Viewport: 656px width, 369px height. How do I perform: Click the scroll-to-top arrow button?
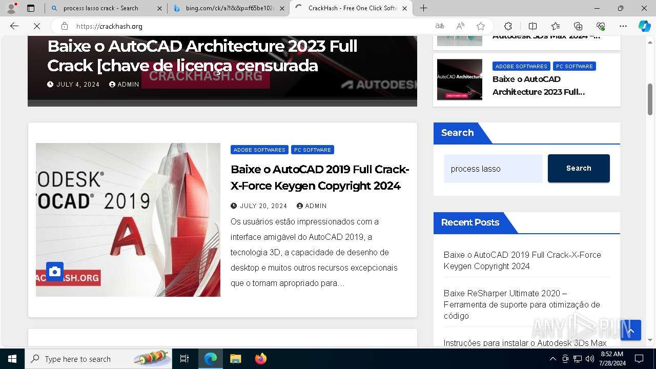click(631, 331)
